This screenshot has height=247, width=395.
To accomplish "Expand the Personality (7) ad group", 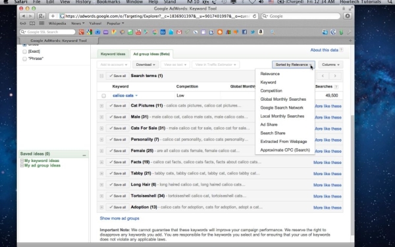I will click(x=101, y=140).
